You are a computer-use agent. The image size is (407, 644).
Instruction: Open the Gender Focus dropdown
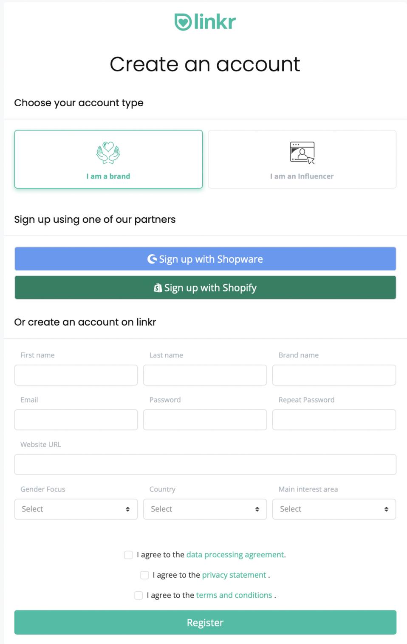click(76, 509)
